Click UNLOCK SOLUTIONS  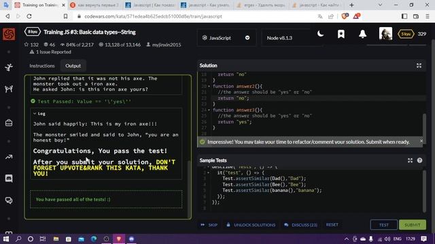251,225
